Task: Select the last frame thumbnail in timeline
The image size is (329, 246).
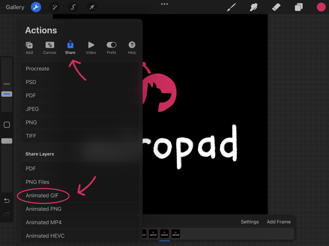Action: click(176, 234)
